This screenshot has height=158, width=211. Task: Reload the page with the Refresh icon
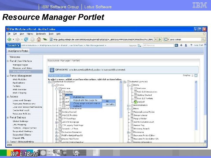coord(26,39)
